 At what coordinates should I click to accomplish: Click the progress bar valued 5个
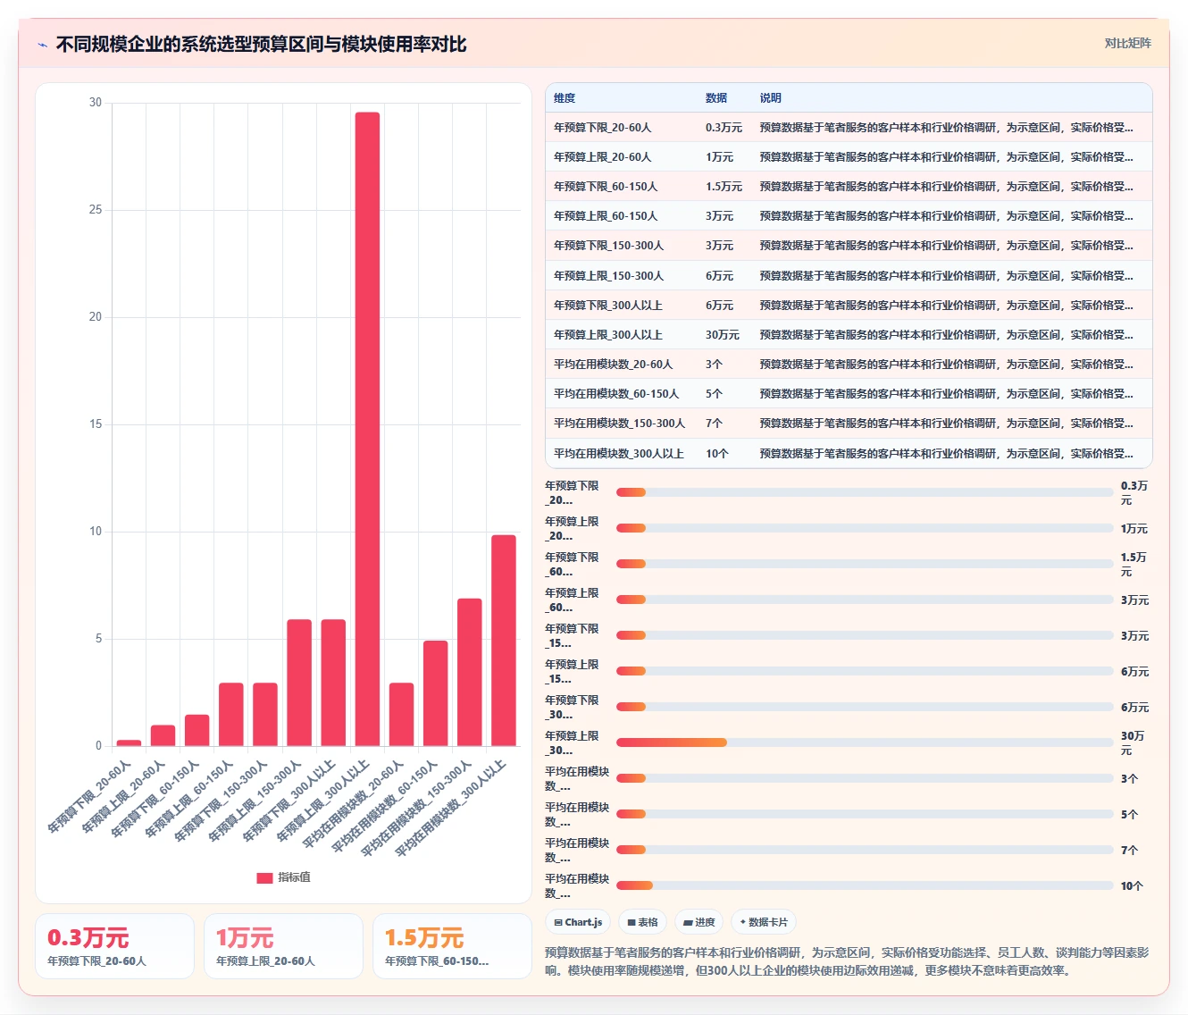[x=865, y=814]
